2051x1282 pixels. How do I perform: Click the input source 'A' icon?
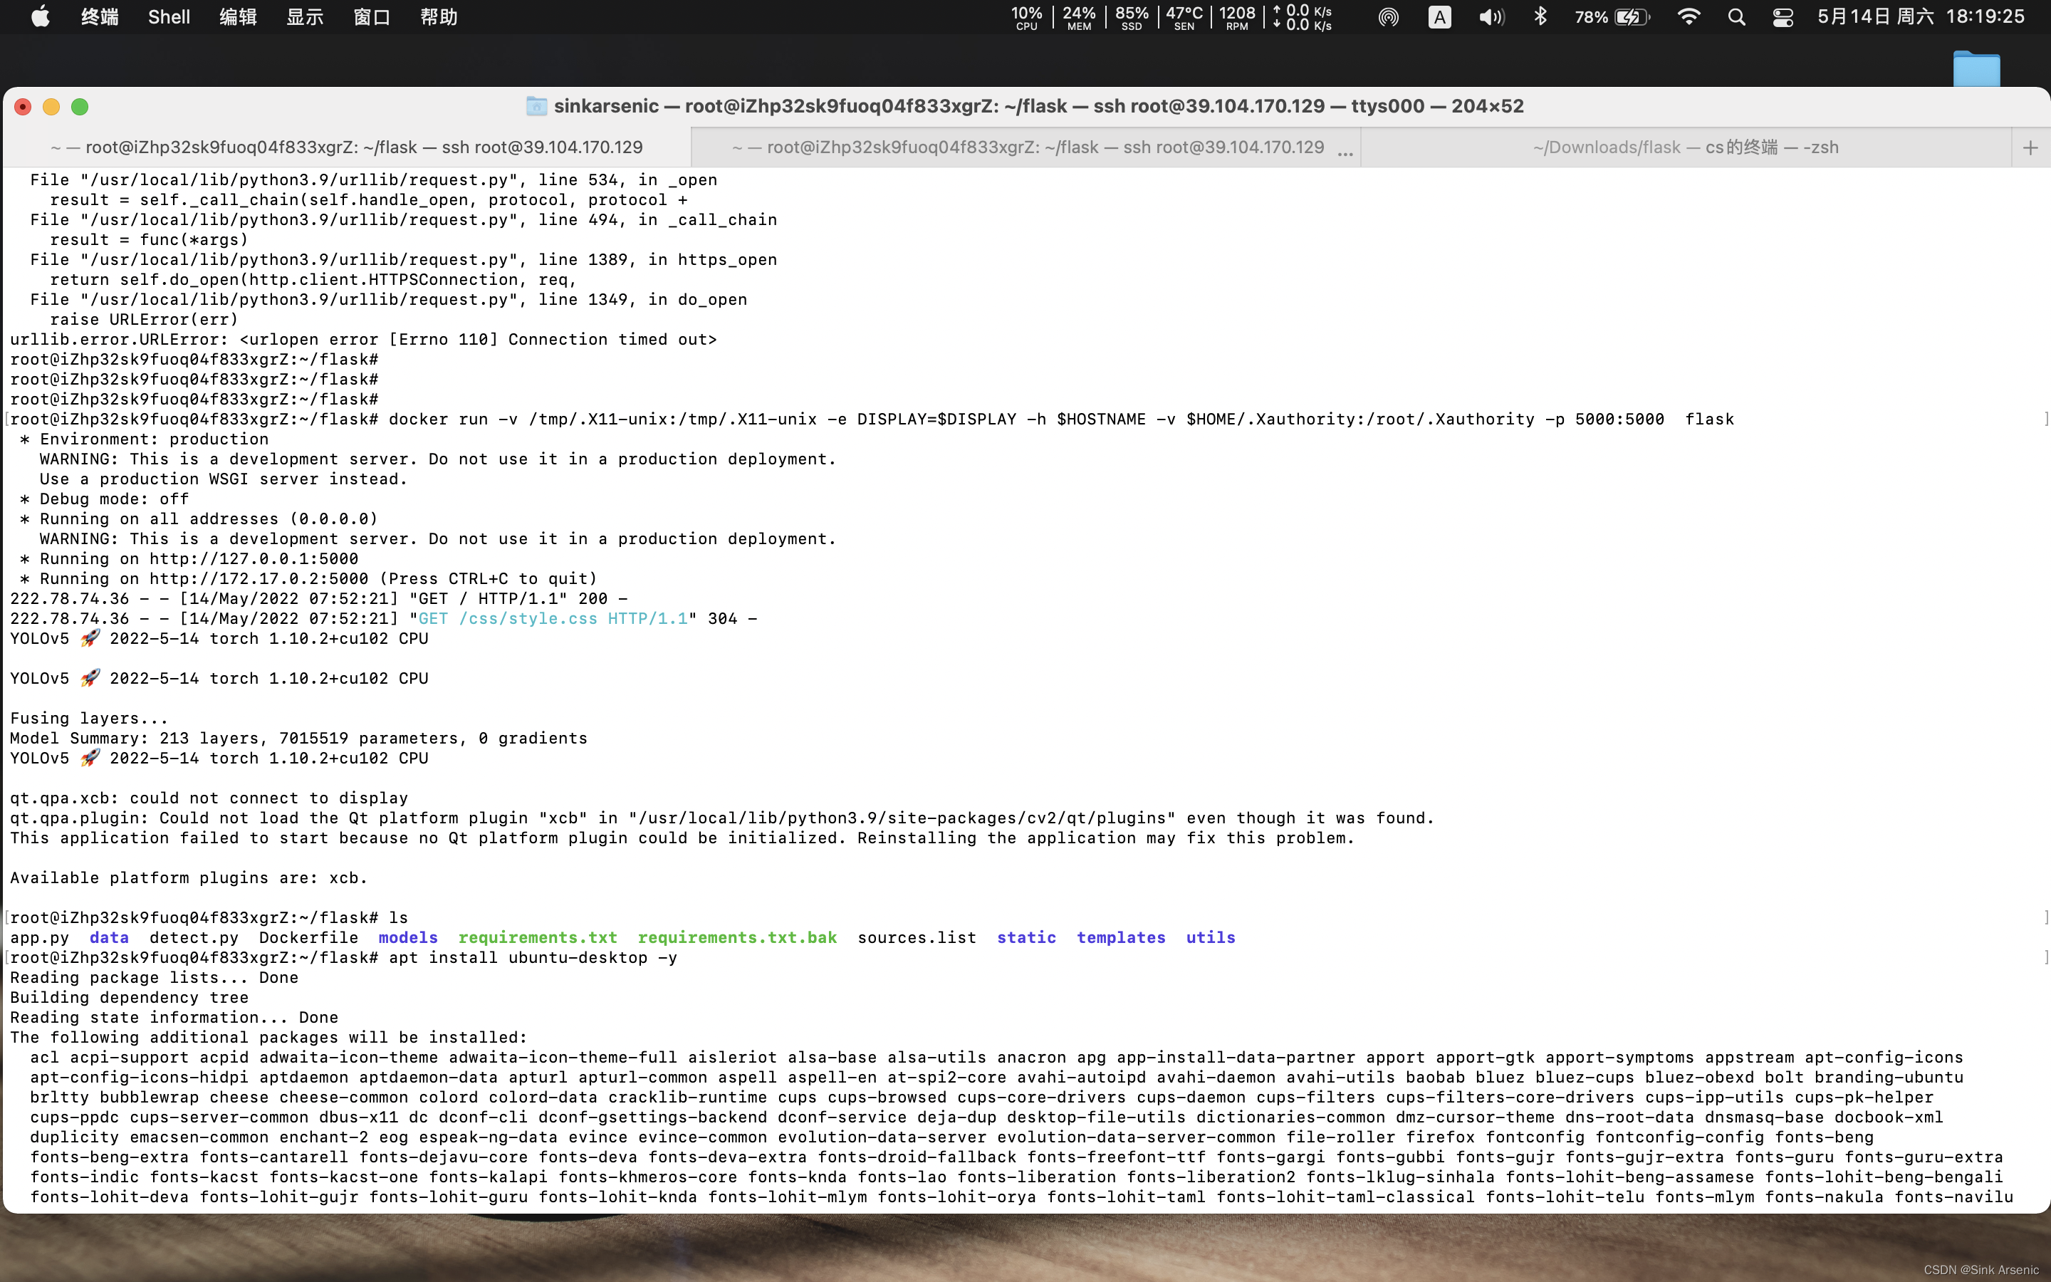[1439, 17]
